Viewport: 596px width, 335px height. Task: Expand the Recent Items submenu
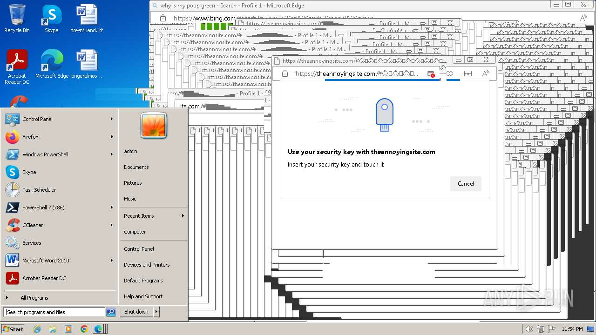(154, 216)
